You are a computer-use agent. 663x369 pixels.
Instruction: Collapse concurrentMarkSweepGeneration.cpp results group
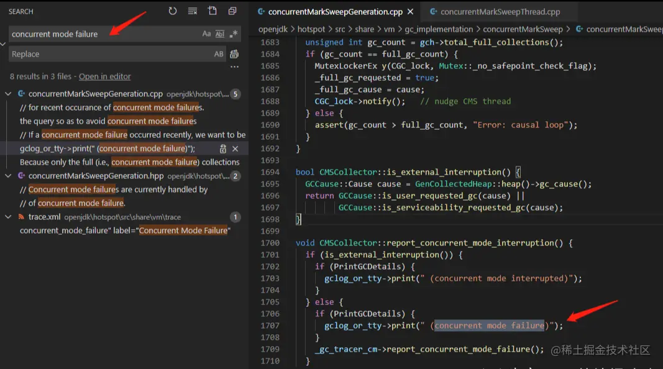click(8, 94)
